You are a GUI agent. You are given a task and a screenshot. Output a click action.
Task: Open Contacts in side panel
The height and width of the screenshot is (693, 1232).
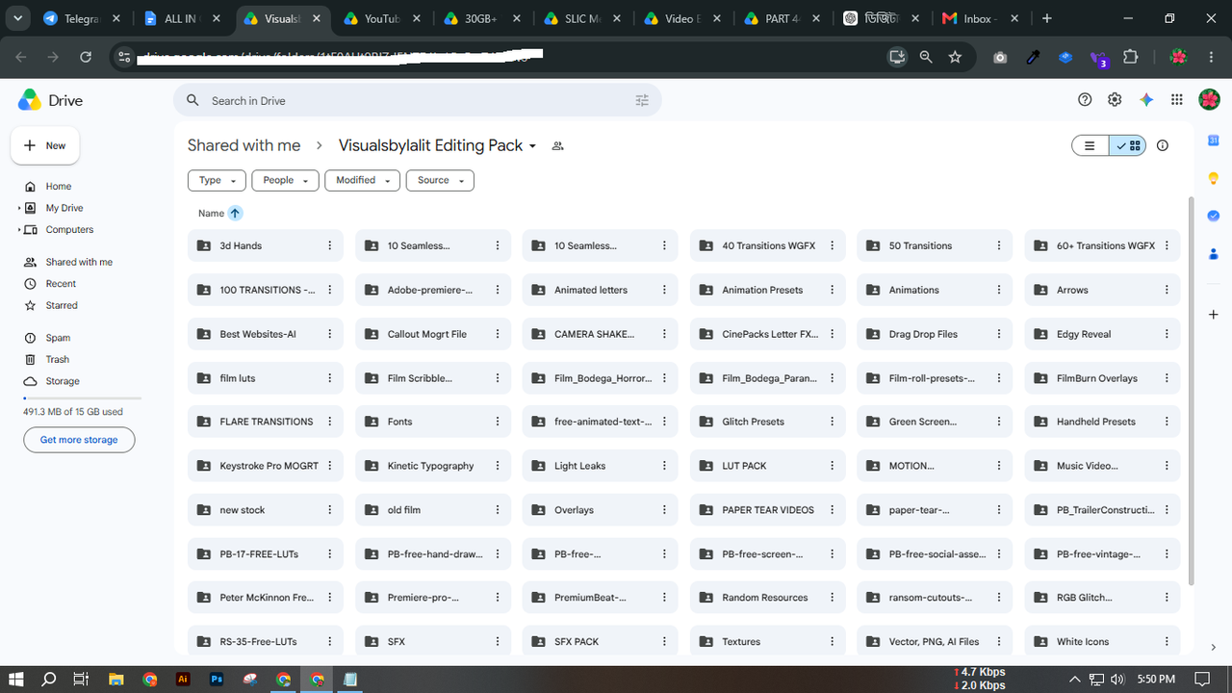[1214, 254]
